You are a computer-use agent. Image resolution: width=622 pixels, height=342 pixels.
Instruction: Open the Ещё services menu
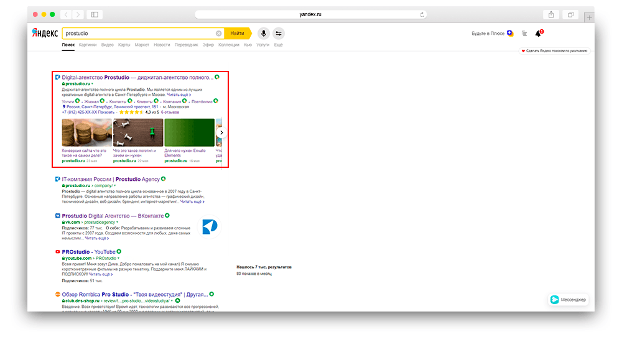(x=279, y=45)
